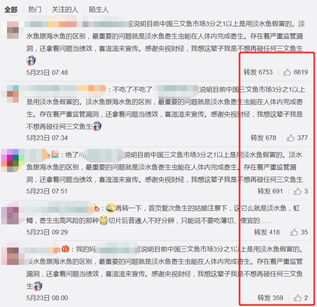Open the 5月23日 07:48 timestamp link
317x307 pixels.
(x=47, y=72)
